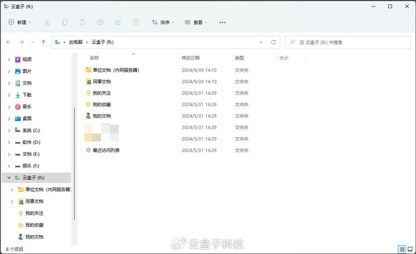This screenshot has height=254, width=416.
Task: Click the Copy icon in toolbar
Action: 65,22
